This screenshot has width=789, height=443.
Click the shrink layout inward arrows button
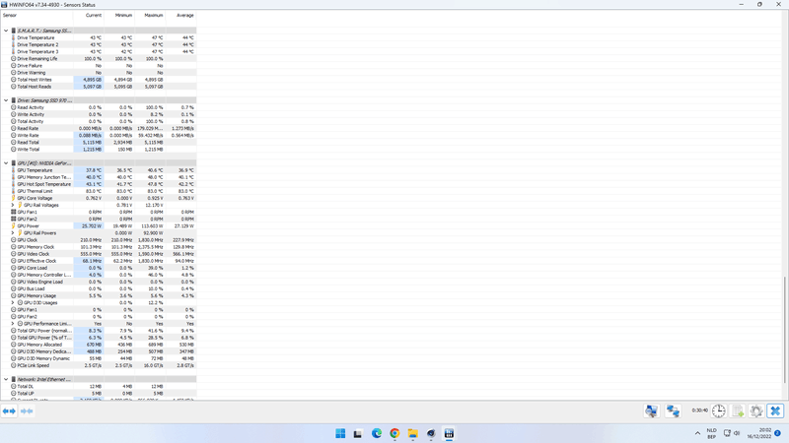point(27,411)
